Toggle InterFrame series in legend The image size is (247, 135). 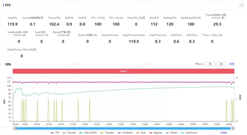coord(189,133)
